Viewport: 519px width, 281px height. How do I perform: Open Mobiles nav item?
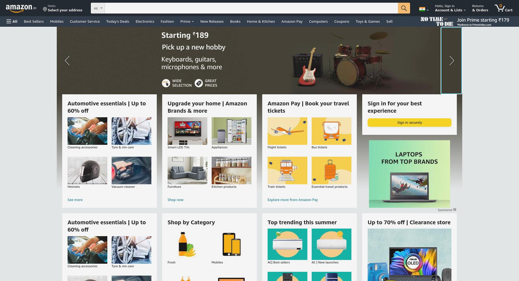[57, 21]
